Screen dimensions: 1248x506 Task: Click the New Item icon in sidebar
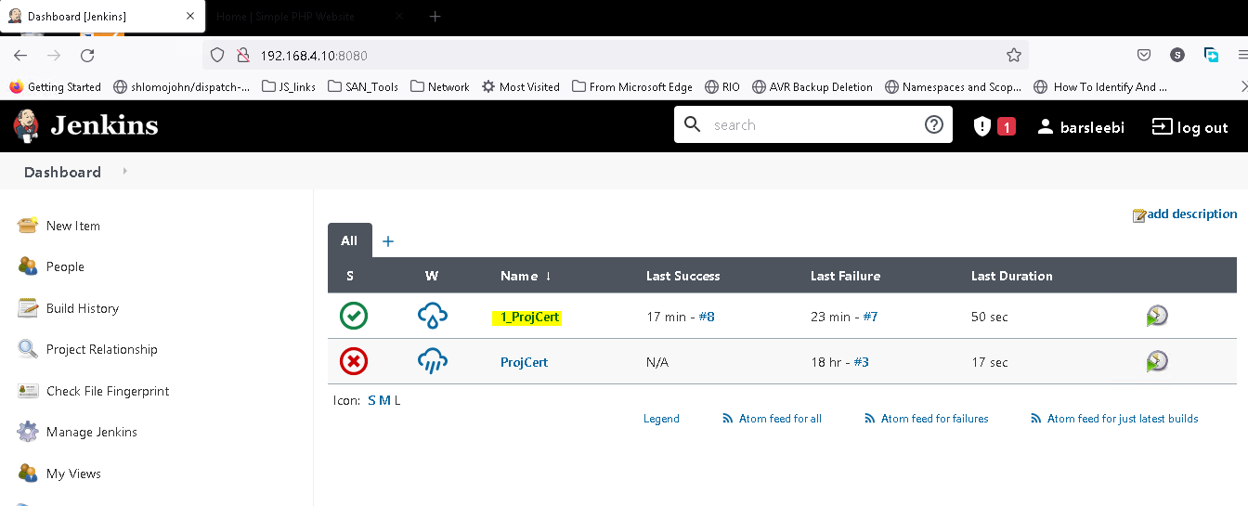[x=28, y=226]
